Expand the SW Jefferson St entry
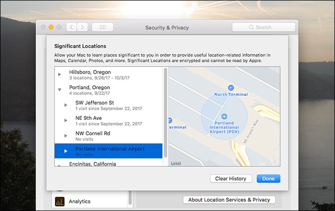335x211 pixels. tap(66, 105)
